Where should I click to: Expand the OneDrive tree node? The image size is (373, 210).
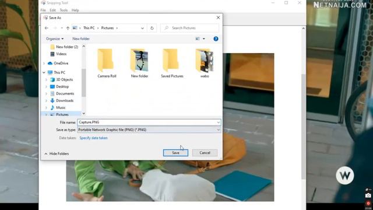coord(44,64)
